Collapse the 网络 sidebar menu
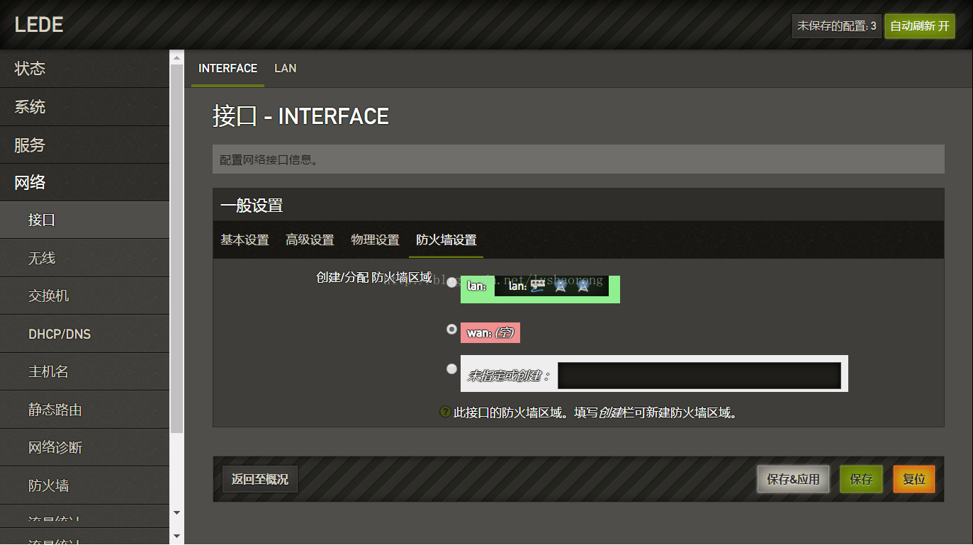Image resolution: width=973 pixels, height=545 pixels. pos(85,182)
